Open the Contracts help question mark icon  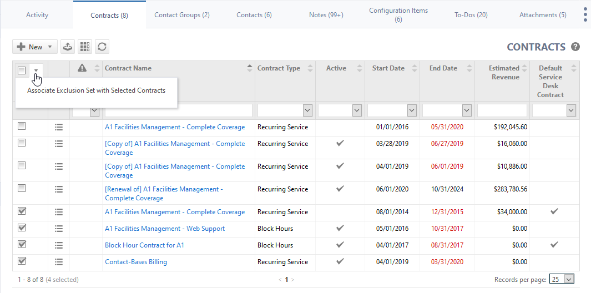pyautogui.click(x=575, y=47)
